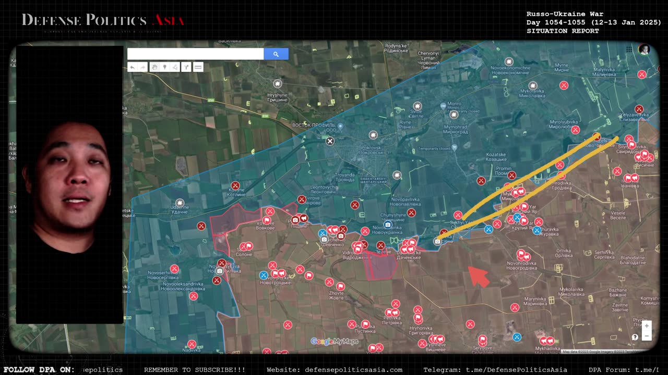Click blue X marker beside Zhuravka
Screen dimensions: 668x375
click(536, 230)
